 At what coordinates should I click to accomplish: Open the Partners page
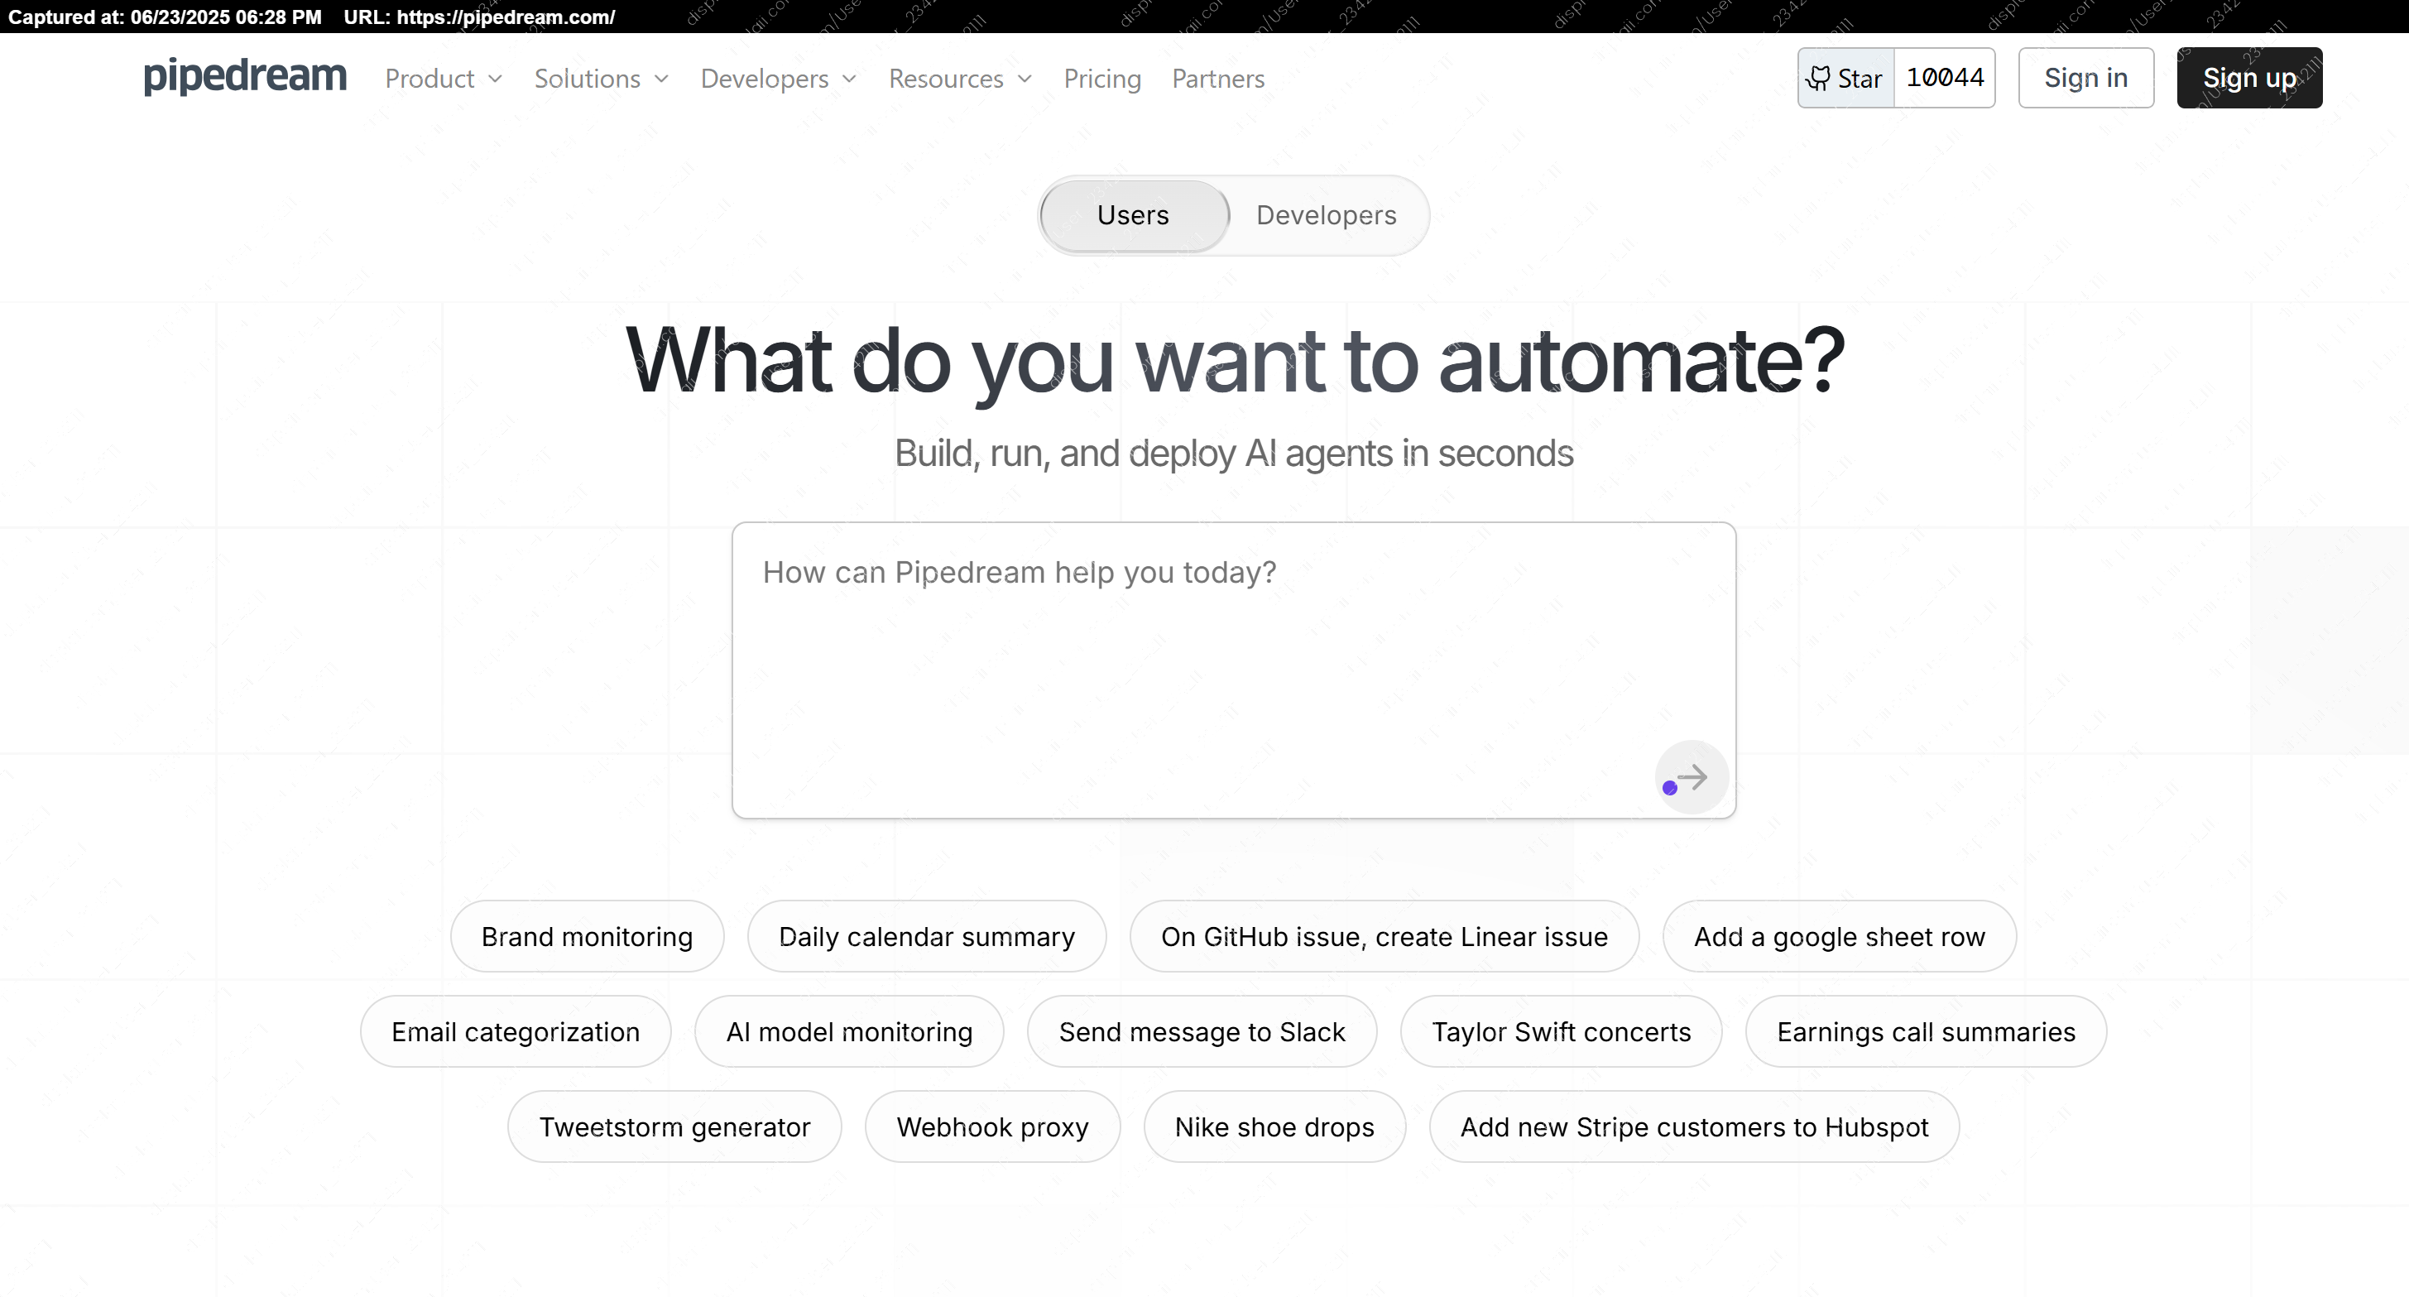click(x=1217, y=79)
